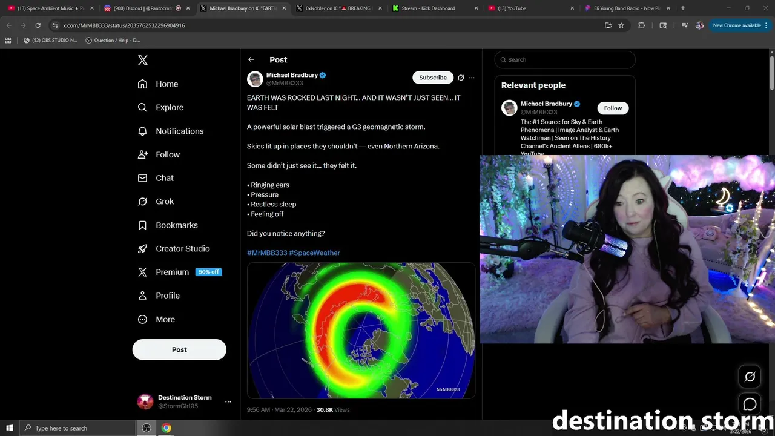Open the Home section
Viewport: 775px width, 436px height.
pos(158,84)
